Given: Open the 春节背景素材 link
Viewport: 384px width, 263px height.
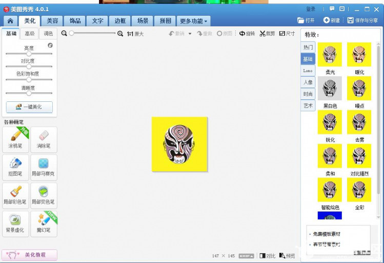Looking at the screenshot, I should tap(327, 244).
